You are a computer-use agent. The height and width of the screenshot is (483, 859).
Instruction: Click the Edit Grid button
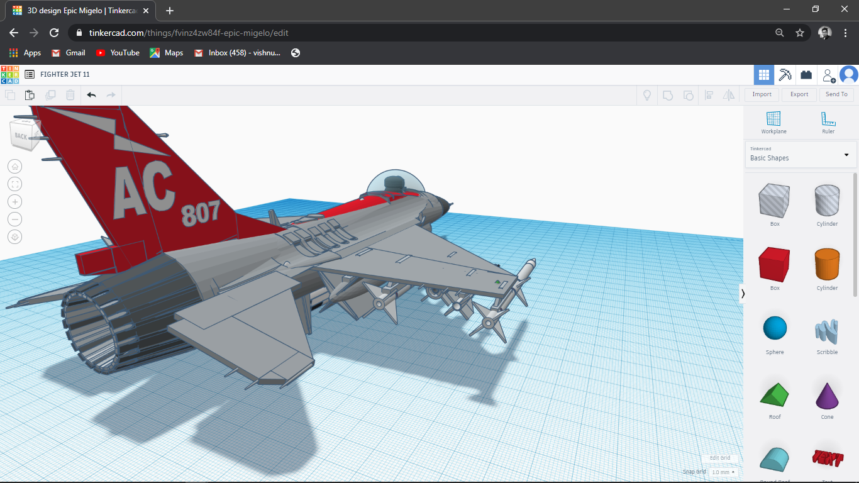720,458
